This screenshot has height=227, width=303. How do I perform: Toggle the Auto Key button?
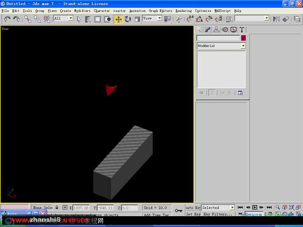tap(193, 208)
